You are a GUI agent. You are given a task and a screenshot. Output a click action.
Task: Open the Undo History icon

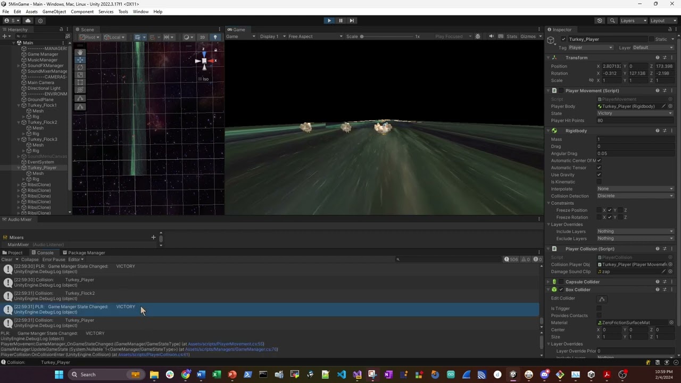[x=600, y=21]
